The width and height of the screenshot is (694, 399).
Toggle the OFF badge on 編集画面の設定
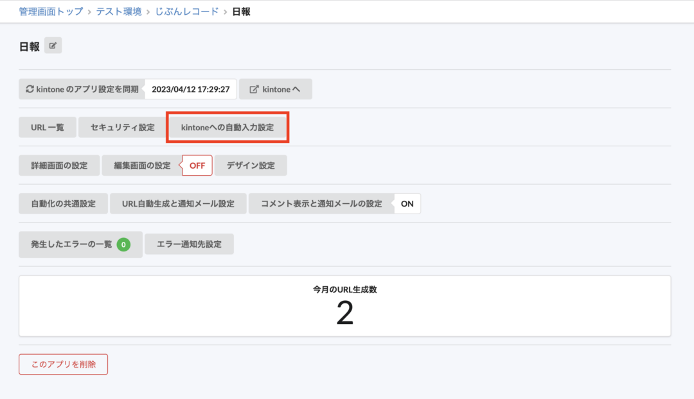tap(197, 165)
